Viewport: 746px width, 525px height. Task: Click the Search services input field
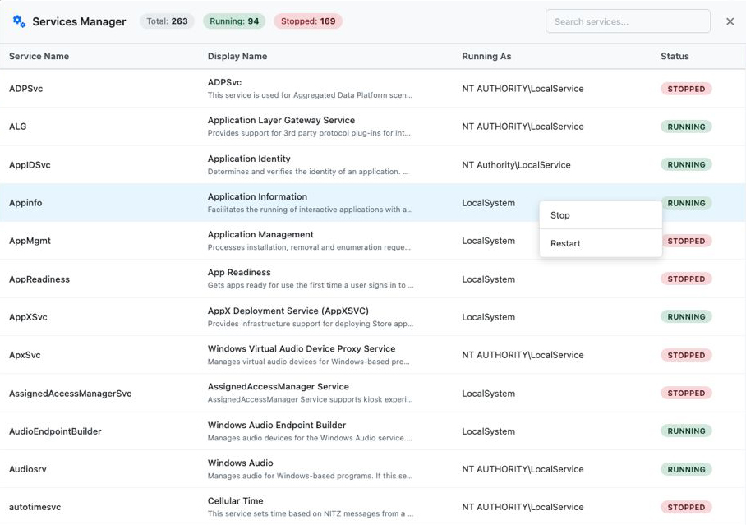628,21
